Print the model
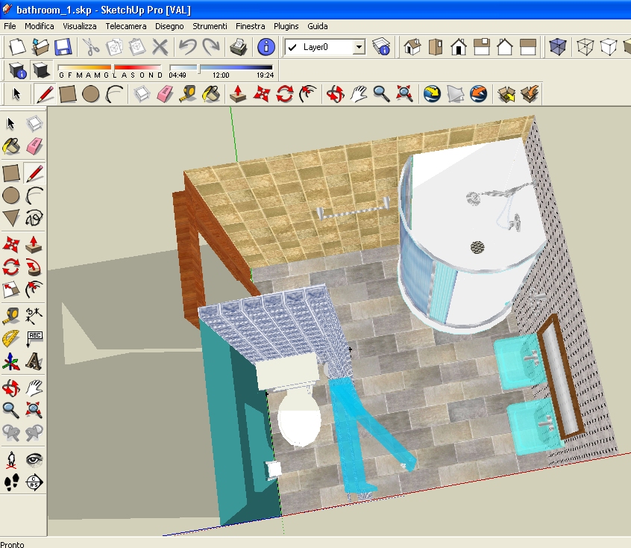Image resolution: width=631 pixels, height=548 pixels. [239, 47]
